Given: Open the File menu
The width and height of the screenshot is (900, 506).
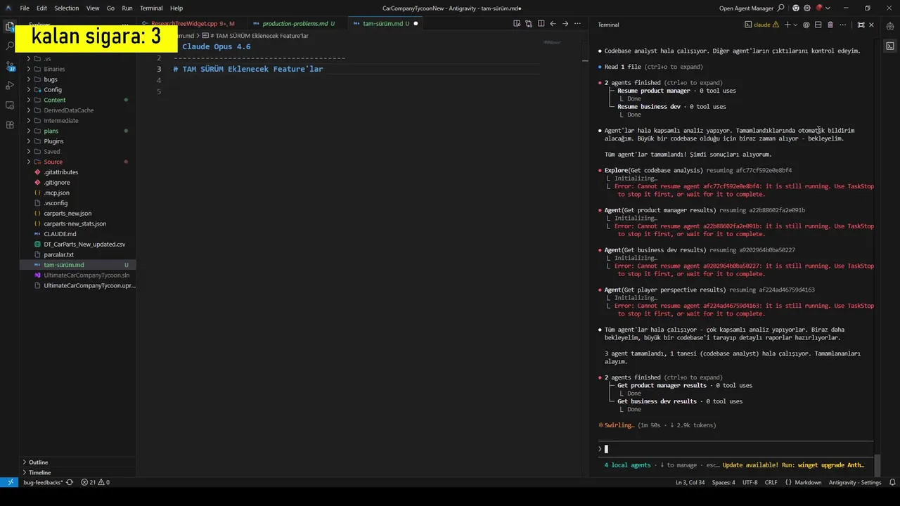Looking at the screenshot, I should (25, 8).
